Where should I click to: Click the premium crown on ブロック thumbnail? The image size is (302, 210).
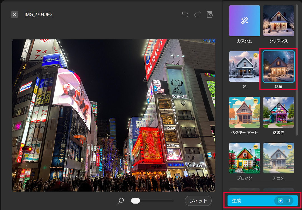point(256,147)
